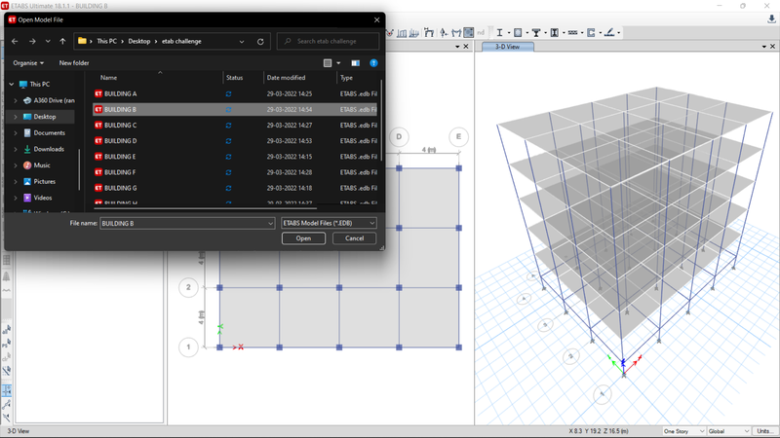Viewport: 780px width, 438px height.
Task: Open Documents in the navigation tree
Action: pos(49,133)
